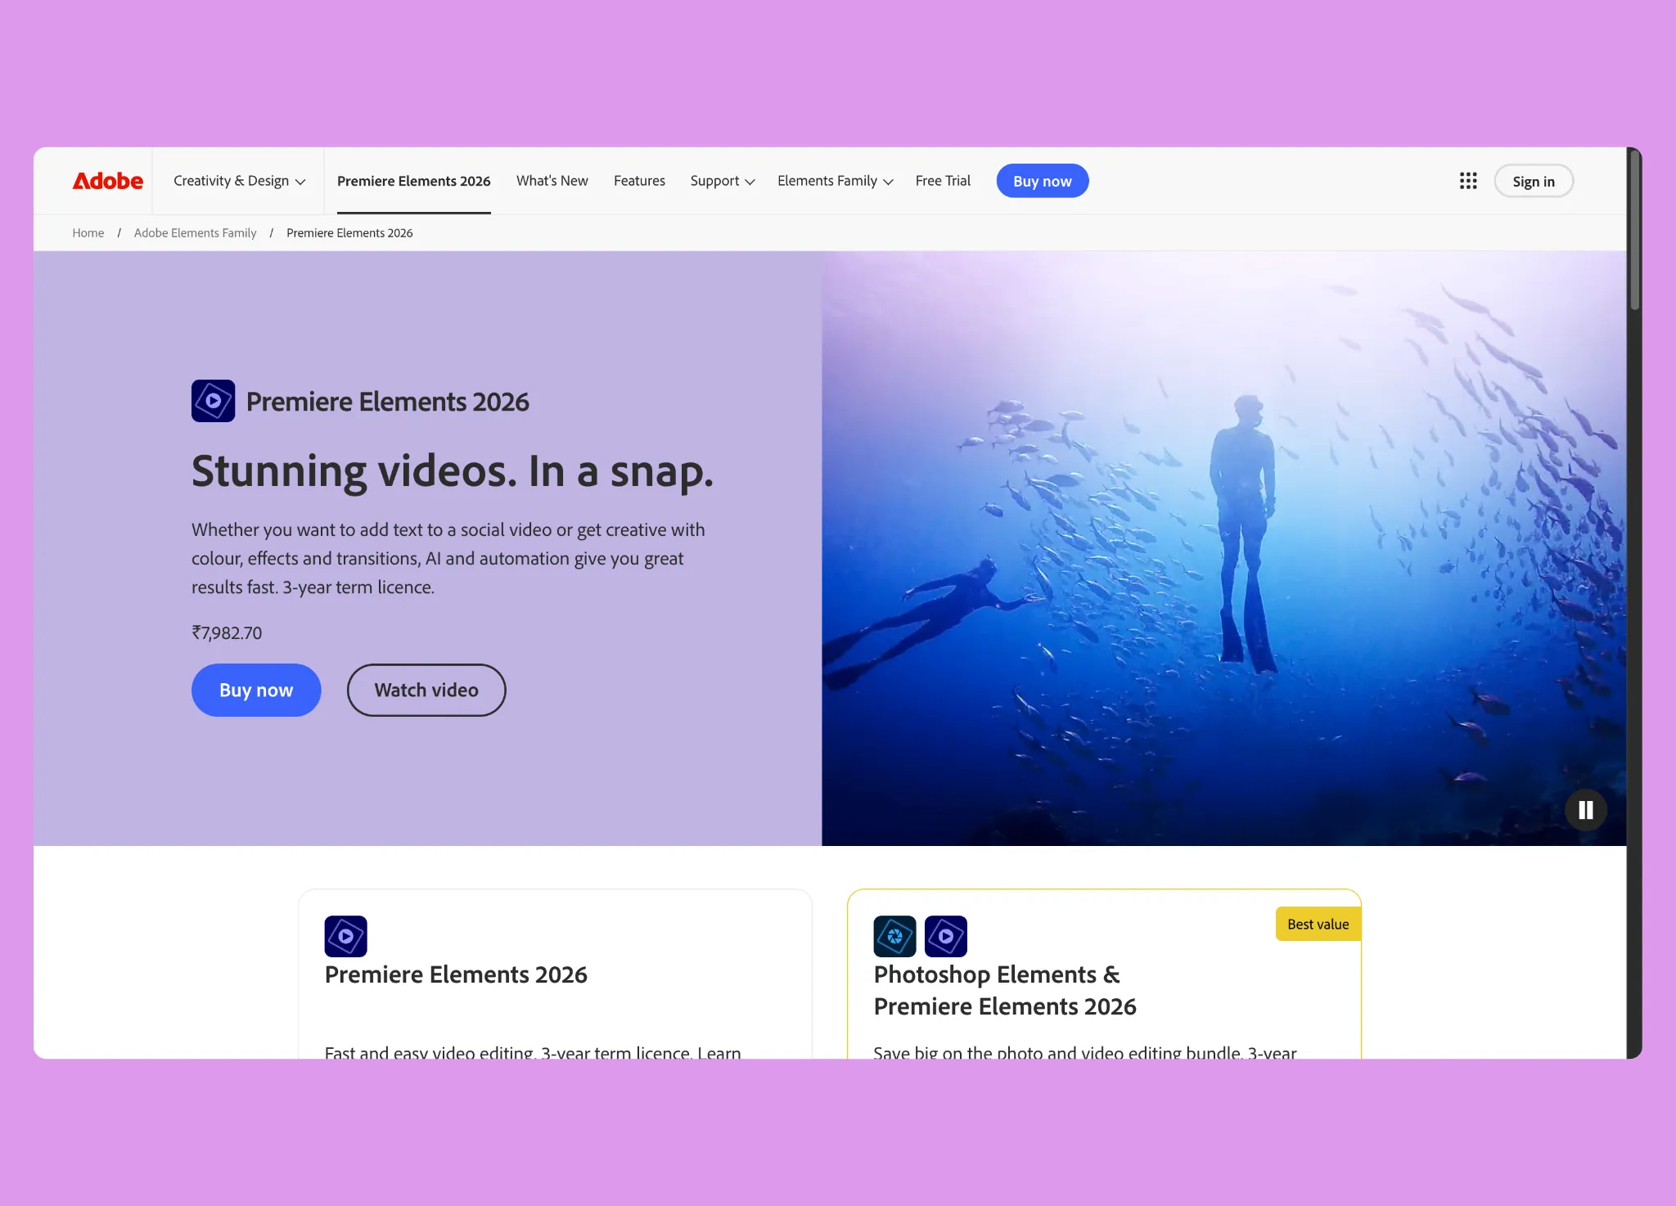Viewport: 1676px width, 1206px height.
Task: Click the Best value badge
Action: coord(1318,924)
